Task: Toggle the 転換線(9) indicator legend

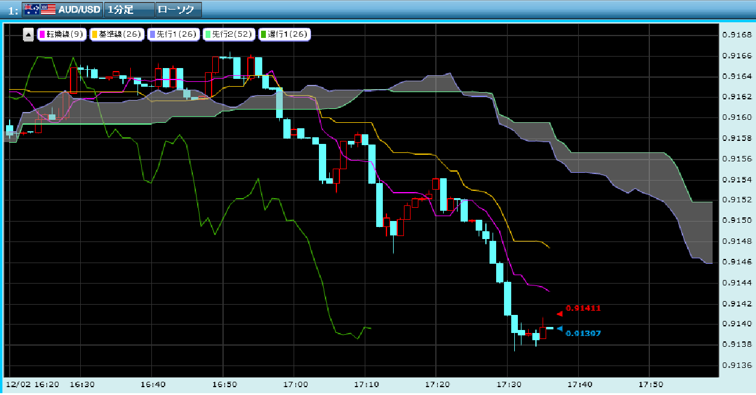Action: tap(62, 35)
